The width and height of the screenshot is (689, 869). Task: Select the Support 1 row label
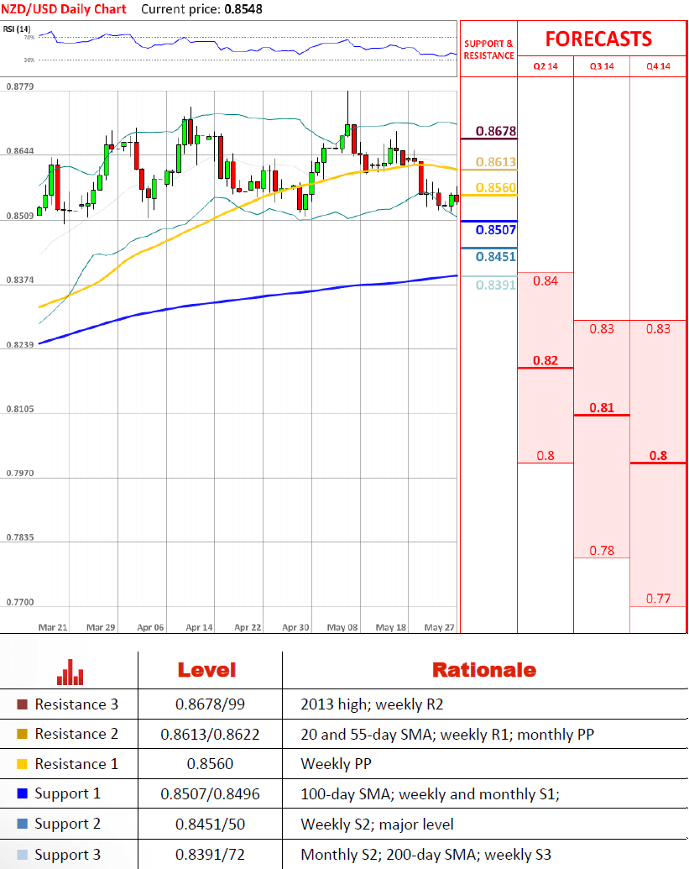point(68,793)
